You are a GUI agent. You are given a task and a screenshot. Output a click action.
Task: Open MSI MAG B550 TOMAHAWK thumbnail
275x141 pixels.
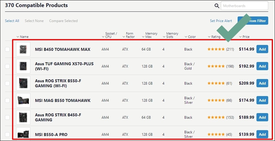click(x=23, y=100)
